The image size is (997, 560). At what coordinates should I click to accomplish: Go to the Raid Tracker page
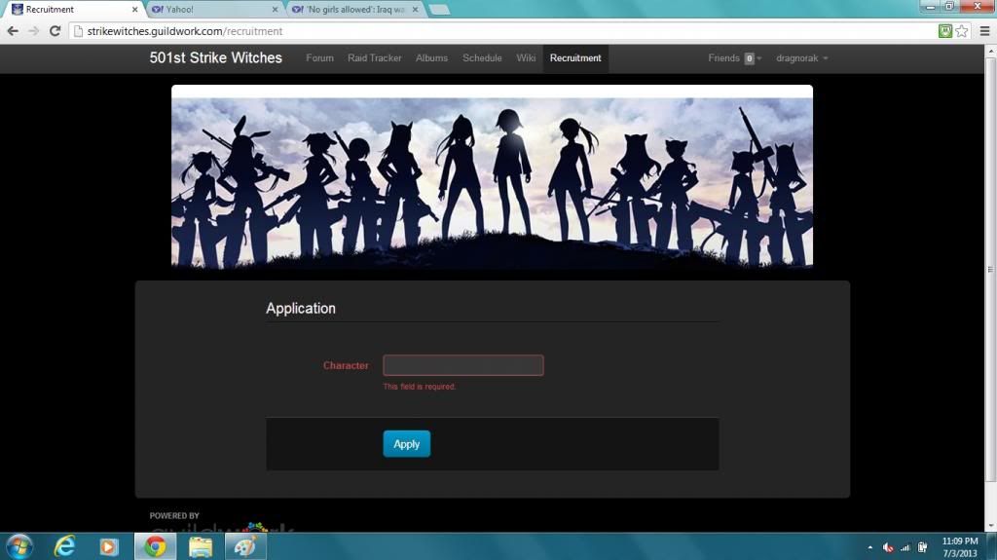tap(374, 58)
